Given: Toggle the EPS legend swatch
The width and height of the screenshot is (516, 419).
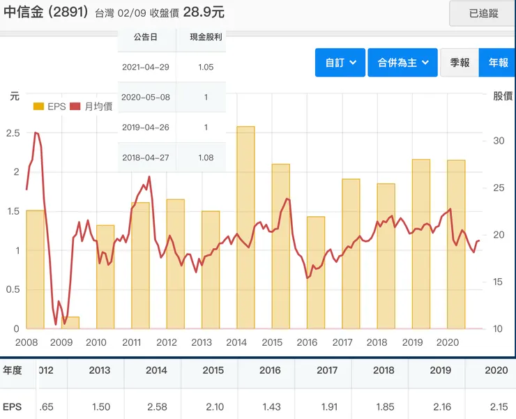Looking at the screenshot, I should pos(38,106).
